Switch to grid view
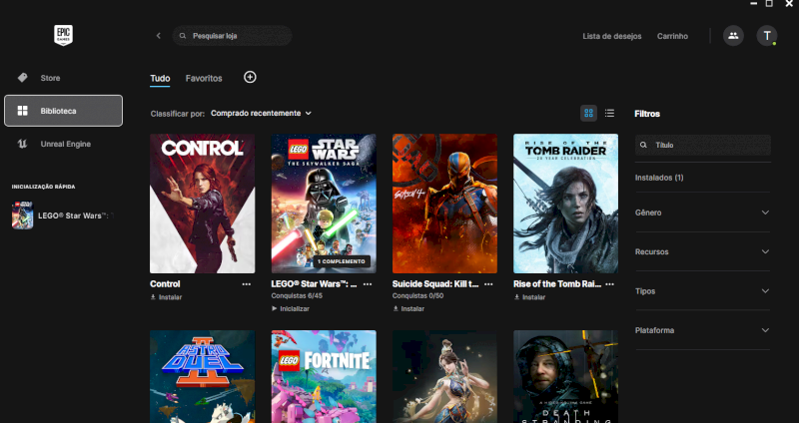The width and height of the screenshot is (799, 423). (588, 113)
